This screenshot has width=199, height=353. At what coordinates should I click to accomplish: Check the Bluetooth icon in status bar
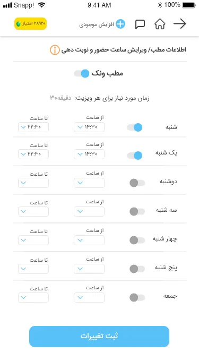coord(160,5)
